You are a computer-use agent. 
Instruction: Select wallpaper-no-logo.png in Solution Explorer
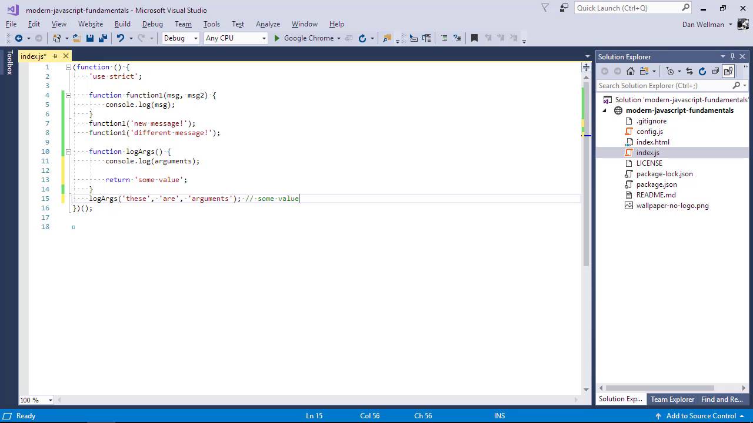coord(672,206)
